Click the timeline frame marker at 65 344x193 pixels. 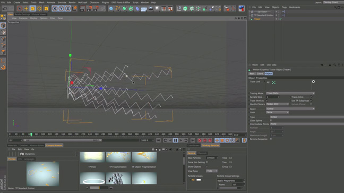[31, 134]
